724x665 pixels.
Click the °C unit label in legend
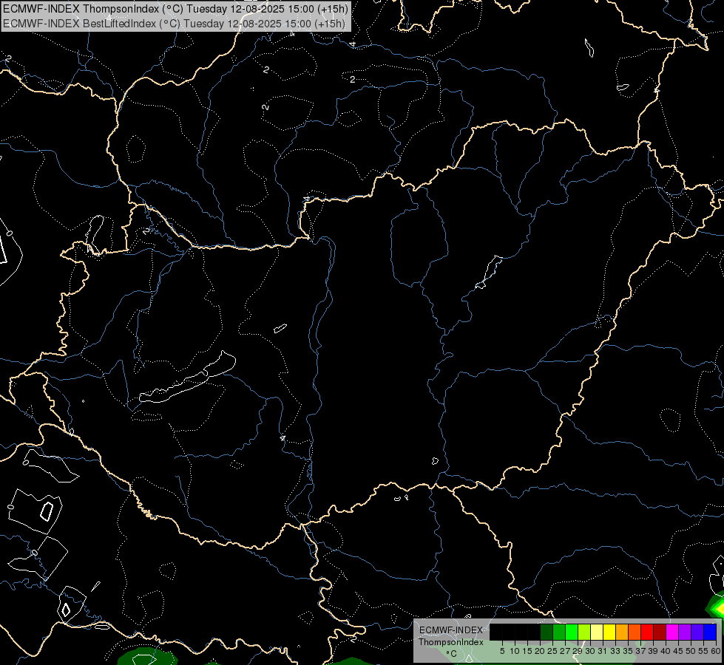(x=451, y=654)
